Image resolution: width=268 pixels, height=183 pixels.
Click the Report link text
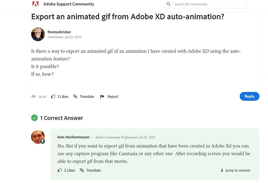click(113, 97)
